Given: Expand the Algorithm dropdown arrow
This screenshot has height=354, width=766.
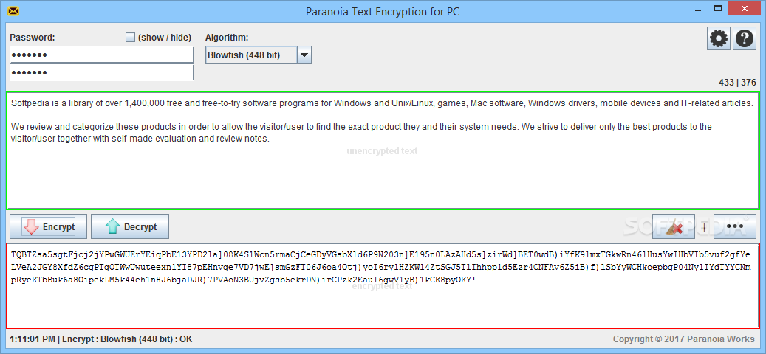Looking at the screenshot, I should [304, 55].
